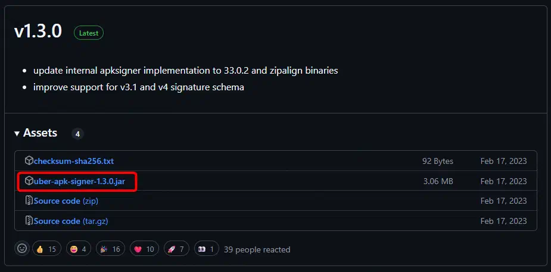Image resolution: width=551 pixels, height=272 pixels.
Task: Toggle the thumbs up reaction
Action: pos(46,249)
